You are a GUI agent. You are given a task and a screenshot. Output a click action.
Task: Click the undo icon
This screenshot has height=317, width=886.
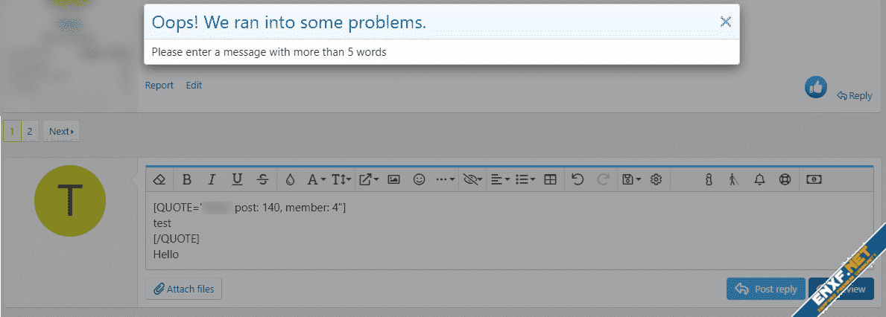point(578,179)
